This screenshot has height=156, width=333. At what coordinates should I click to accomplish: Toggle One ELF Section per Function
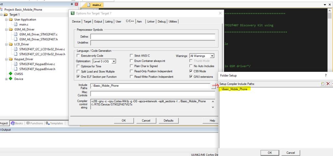(78, 77)
